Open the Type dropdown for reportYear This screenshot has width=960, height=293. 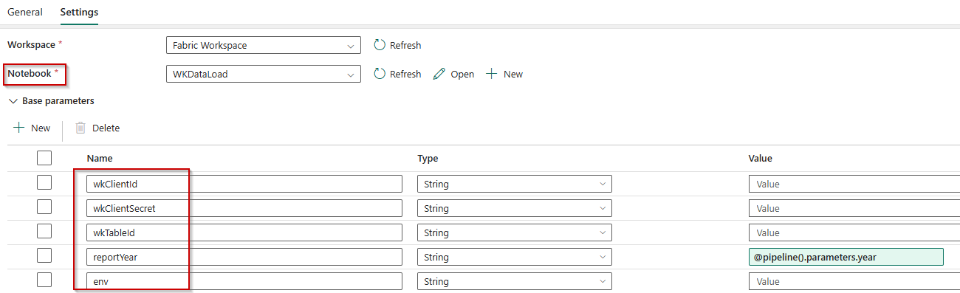coord(515,257)
